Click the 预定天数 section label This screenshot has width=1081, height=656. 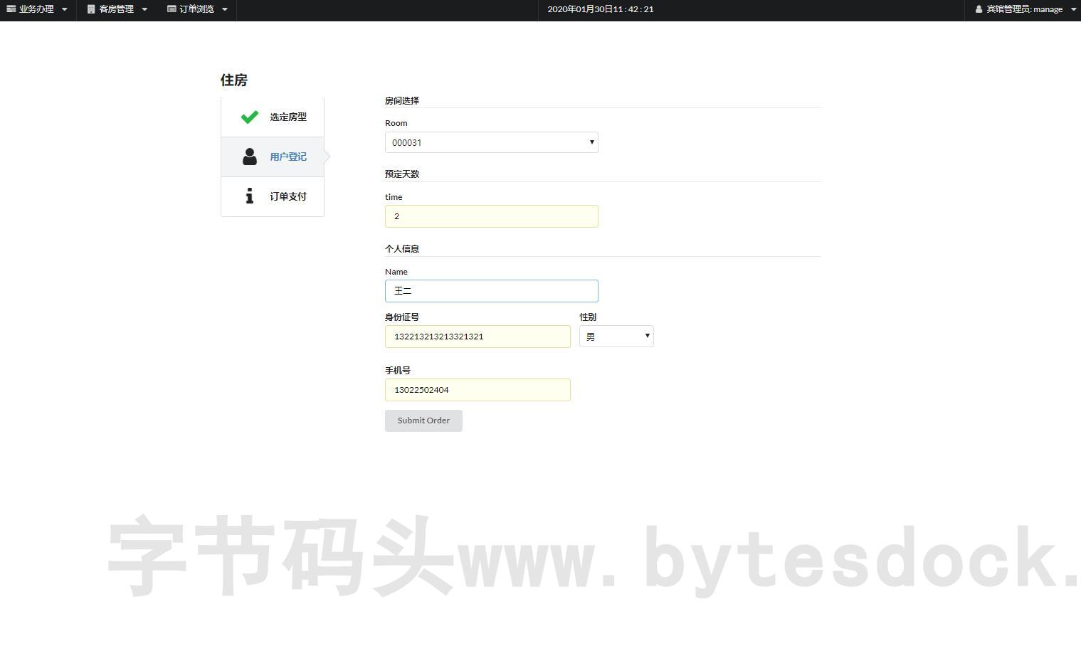click(x=402, y=174)
